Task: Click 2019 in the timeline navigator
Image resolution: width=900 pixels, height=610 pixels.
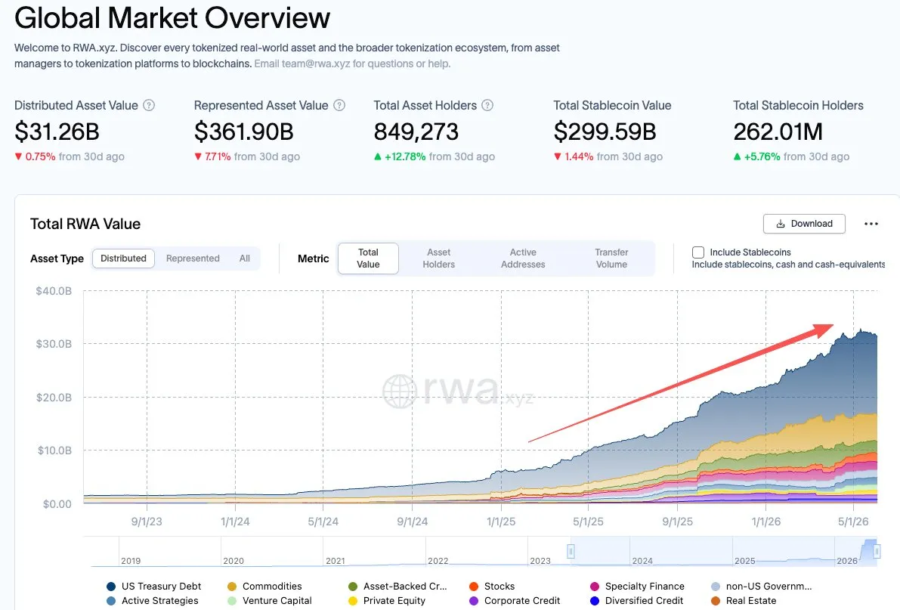Action: point(131,561)
